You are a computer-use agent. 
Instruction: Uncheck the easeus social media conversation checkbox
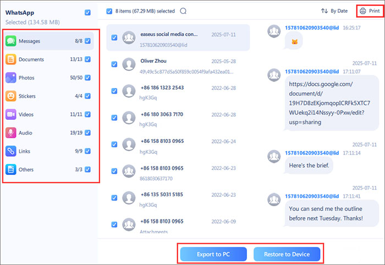pos(114,37)
